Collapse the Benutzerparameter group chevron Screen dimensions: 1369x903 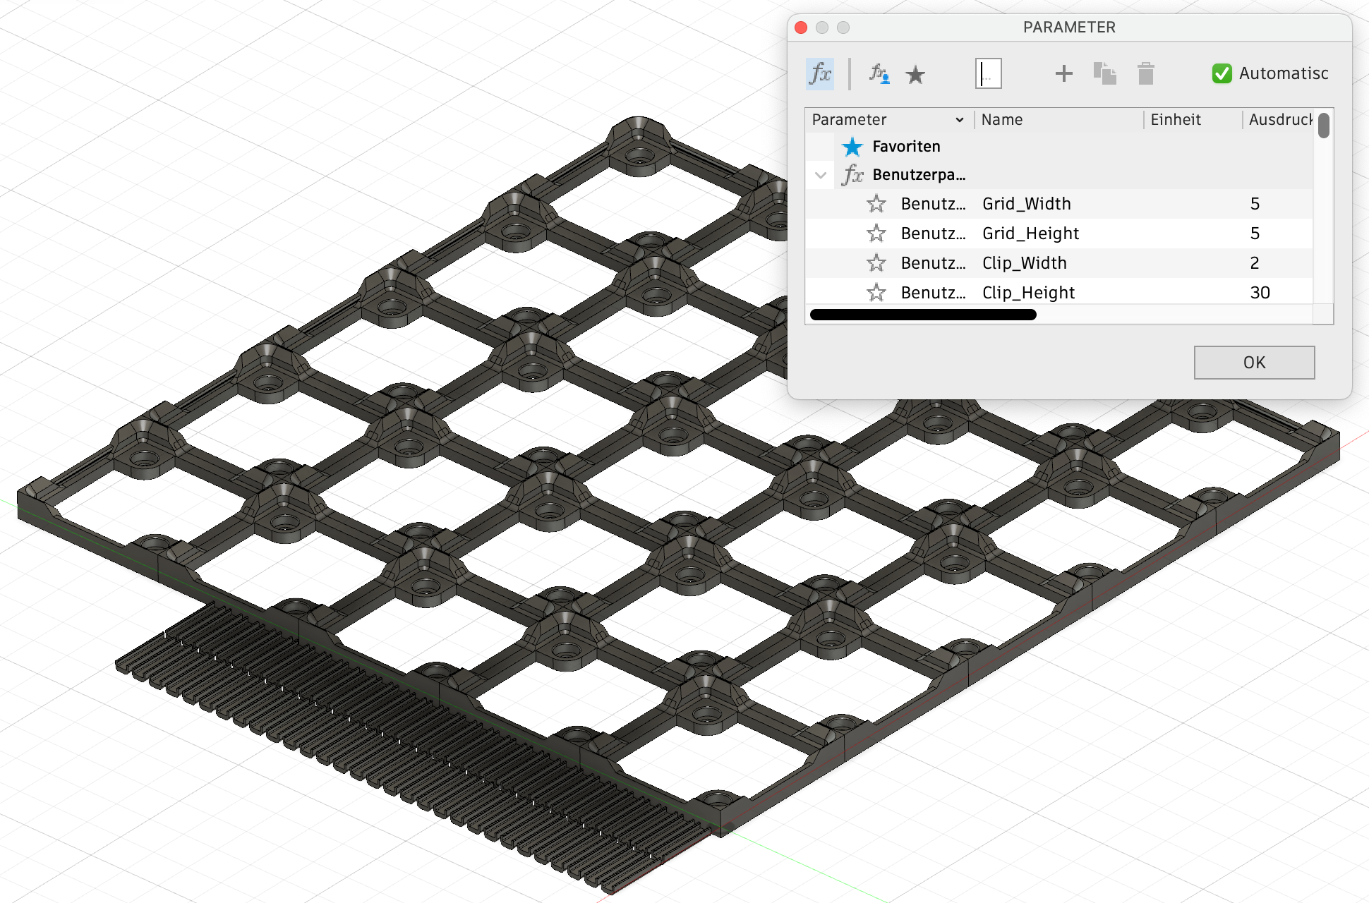click(x=819, y=174)
